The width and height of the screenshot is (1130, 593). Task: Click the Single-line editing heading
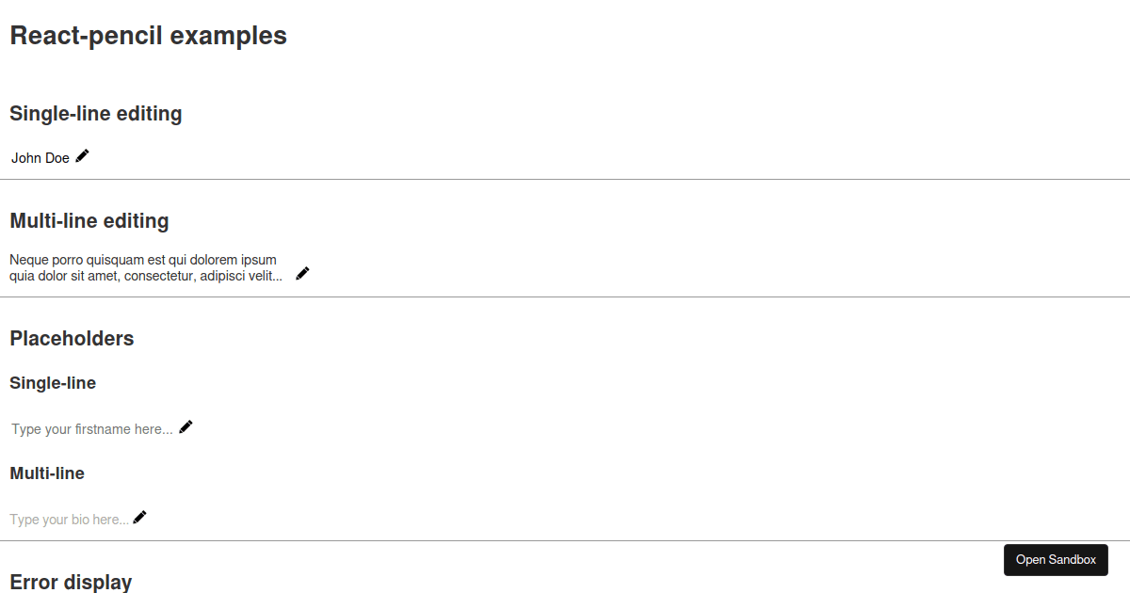96,114
